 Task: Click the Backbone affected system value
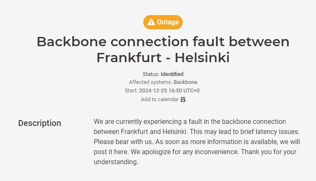(x=185, y=82)
